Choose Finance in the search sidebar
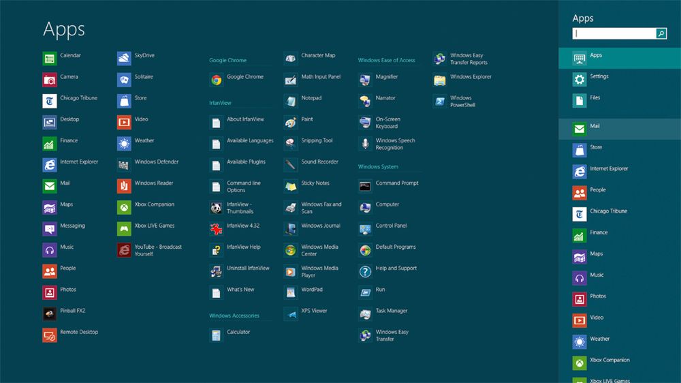Viewport: 681px width, 383px height. click(619, 236)
